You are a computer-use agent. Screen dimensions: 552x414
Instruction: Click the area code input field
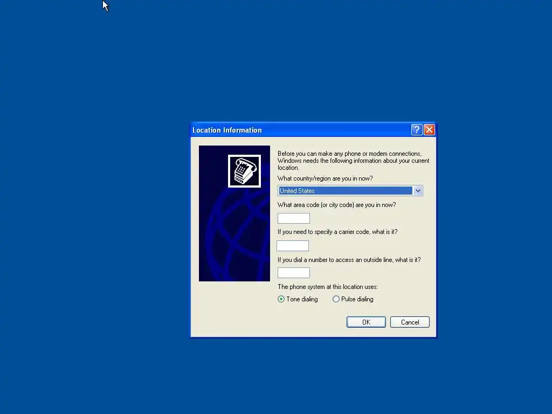click(294, 218)
